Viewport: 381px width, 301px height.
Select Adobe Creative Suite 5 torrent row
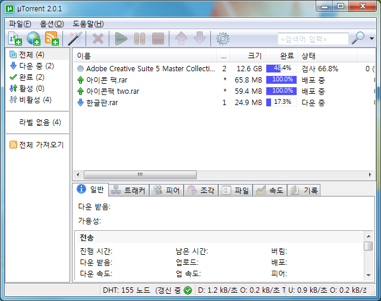[224, 69]
